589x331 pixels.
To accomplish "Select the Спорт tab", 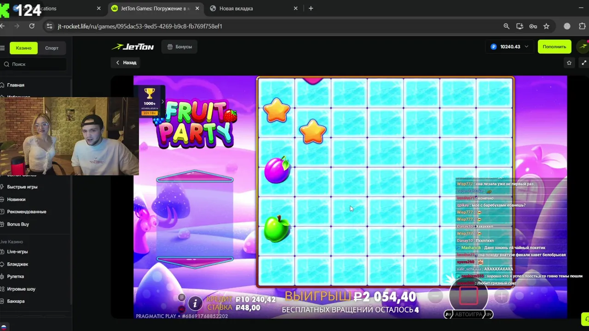I will click(52, 48).
